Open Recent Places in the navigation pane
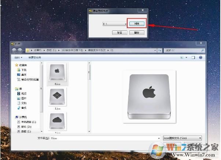The height and width of the screenshot is (160, 221). pos(28,79)
